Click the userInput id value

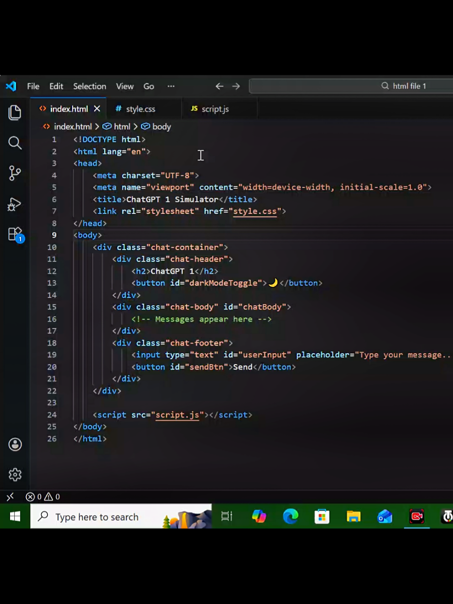click(x=265, y=355)
